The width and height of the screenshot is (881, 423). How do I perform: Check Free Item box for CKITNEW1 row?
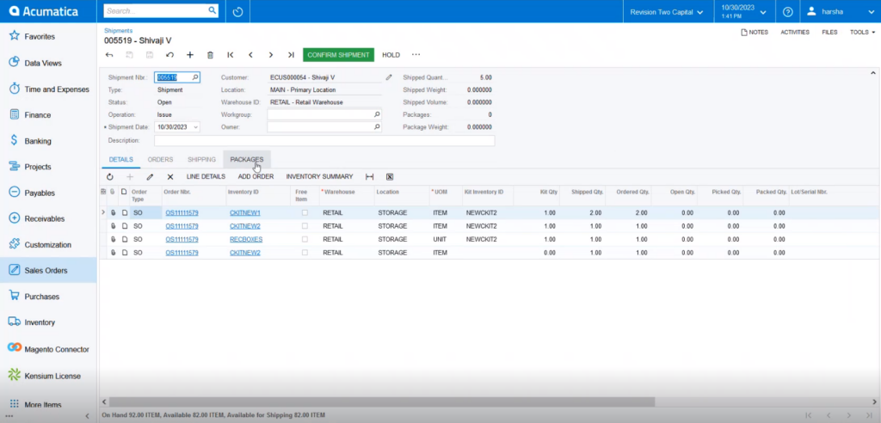pyautogui.click(x=305, y=213)
